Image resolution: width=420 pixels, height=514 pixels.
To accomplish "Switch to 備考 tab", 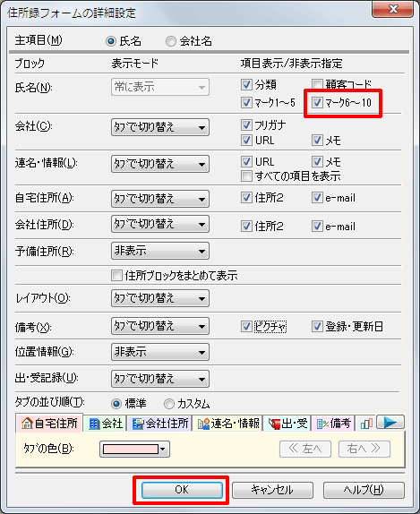I will pos(333,424).
